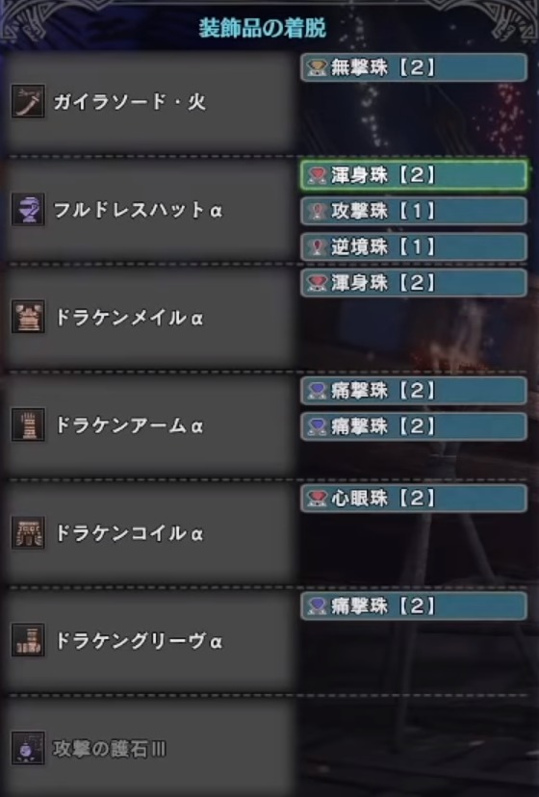Click the ドラケンコイルα waist armor icon
The width and height of the screenshot is (539, 797).
click(29, 532)
